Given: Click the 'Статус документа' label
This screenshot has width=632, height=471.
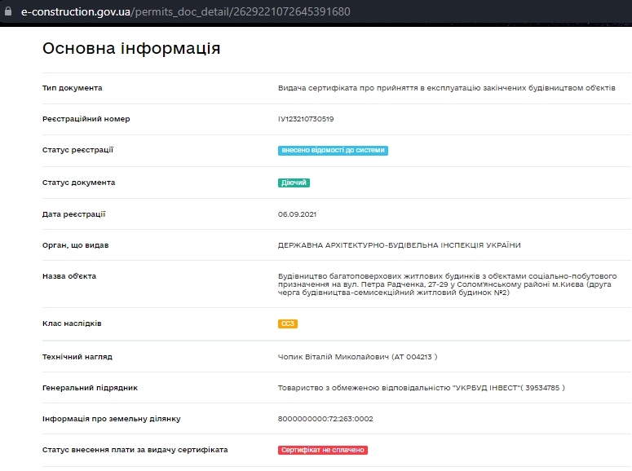Looking at the screenshot, I should (x=78, y=183).
